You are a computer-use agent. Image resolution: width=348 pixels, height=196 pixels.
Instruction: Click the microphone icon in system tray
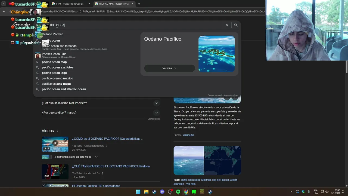[309, 192]
